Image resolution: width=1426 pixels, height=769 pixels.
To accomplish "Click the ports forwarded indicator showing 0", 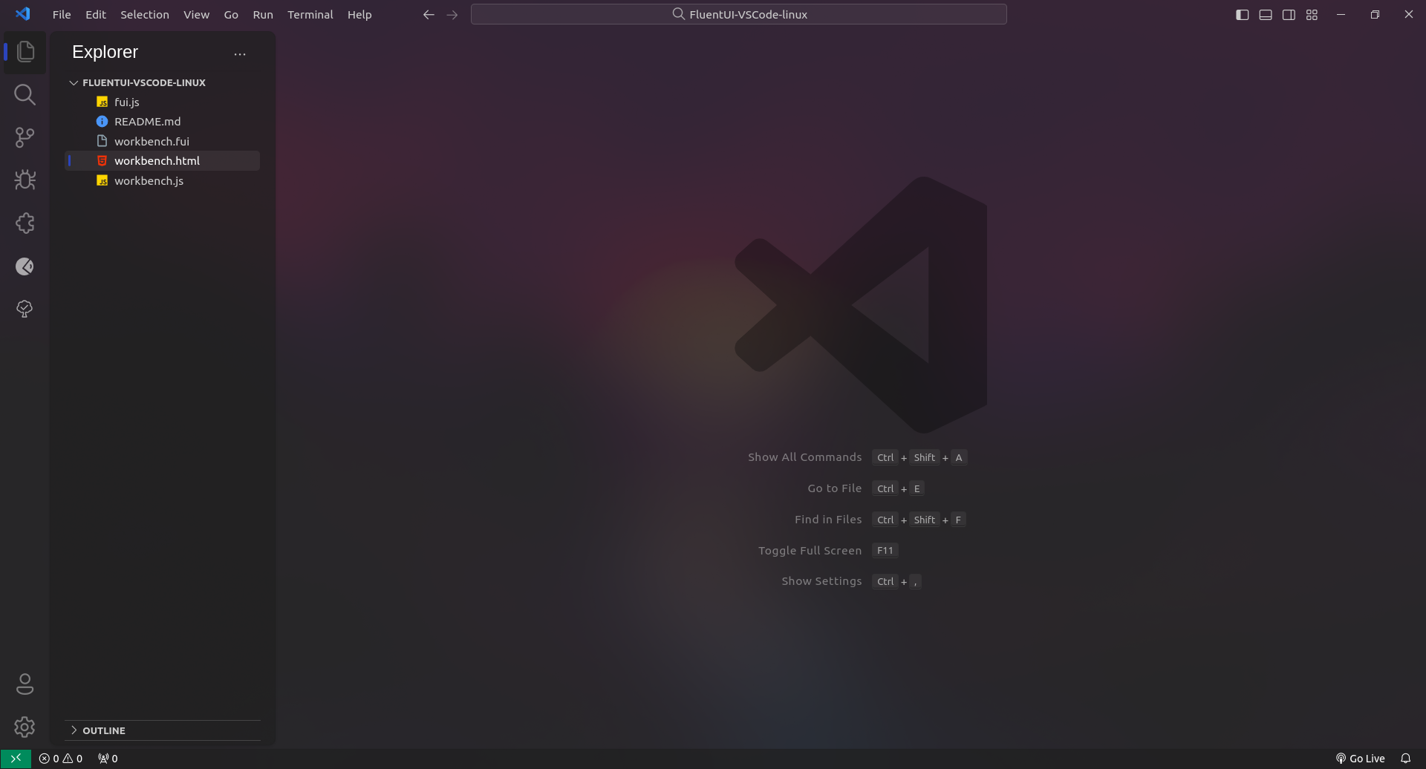I will pyautogui.click(x=108, y=759).
